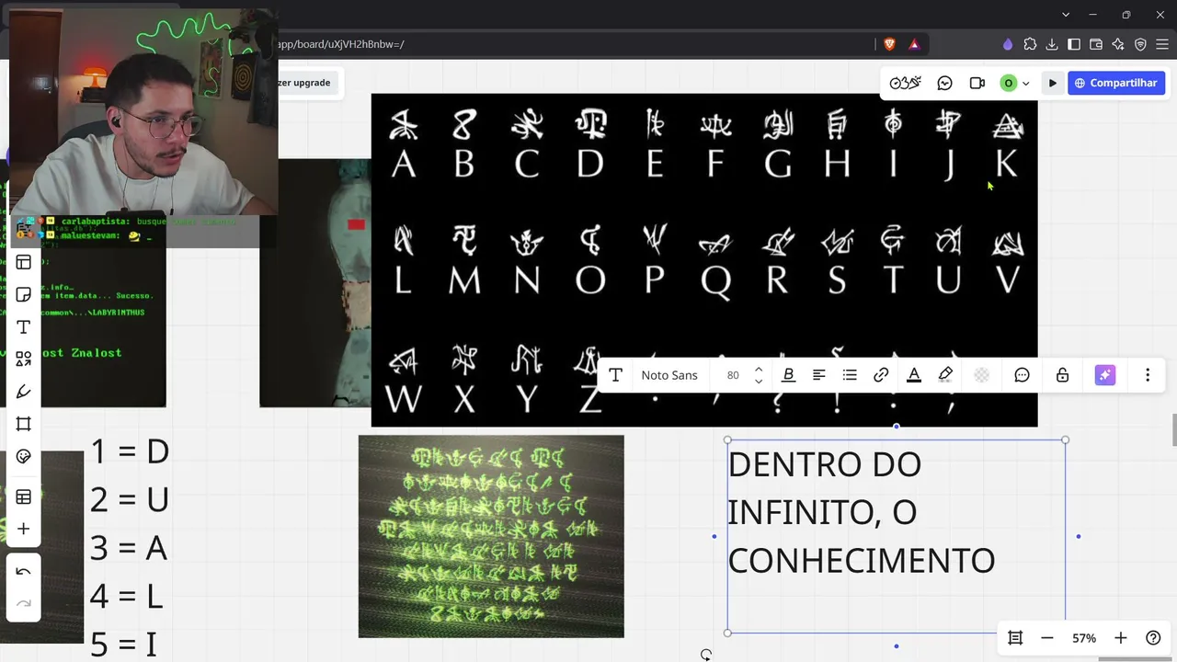Open text highlight color picker
The image size is (1177, 662).
pos(945,375)
